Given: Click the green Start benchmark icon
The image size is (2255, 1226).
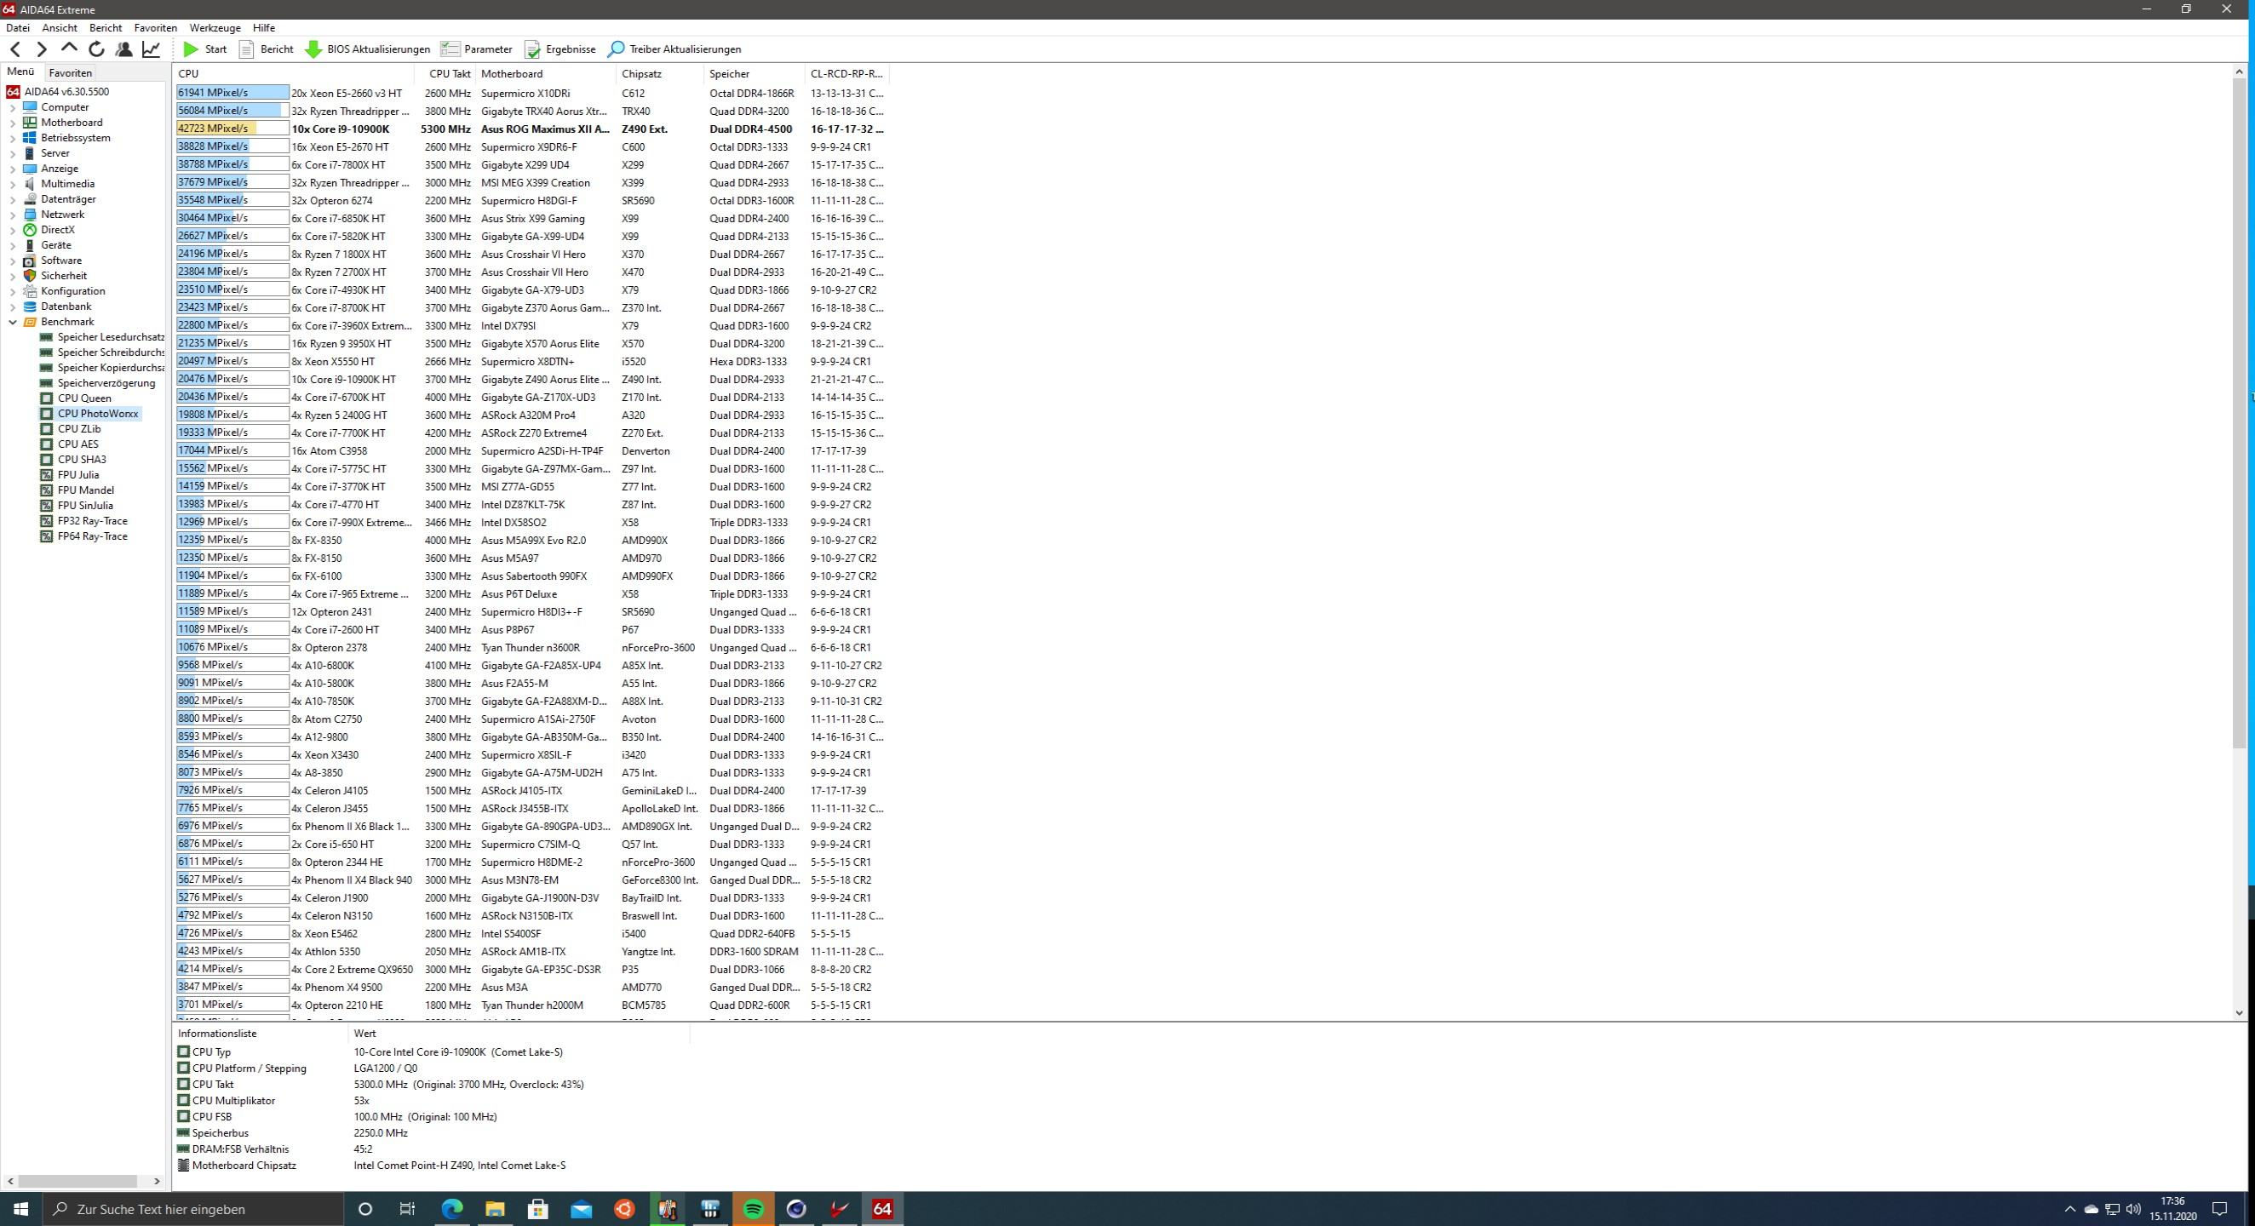Looking at the screenshot, I should click(x=191, y=49).
